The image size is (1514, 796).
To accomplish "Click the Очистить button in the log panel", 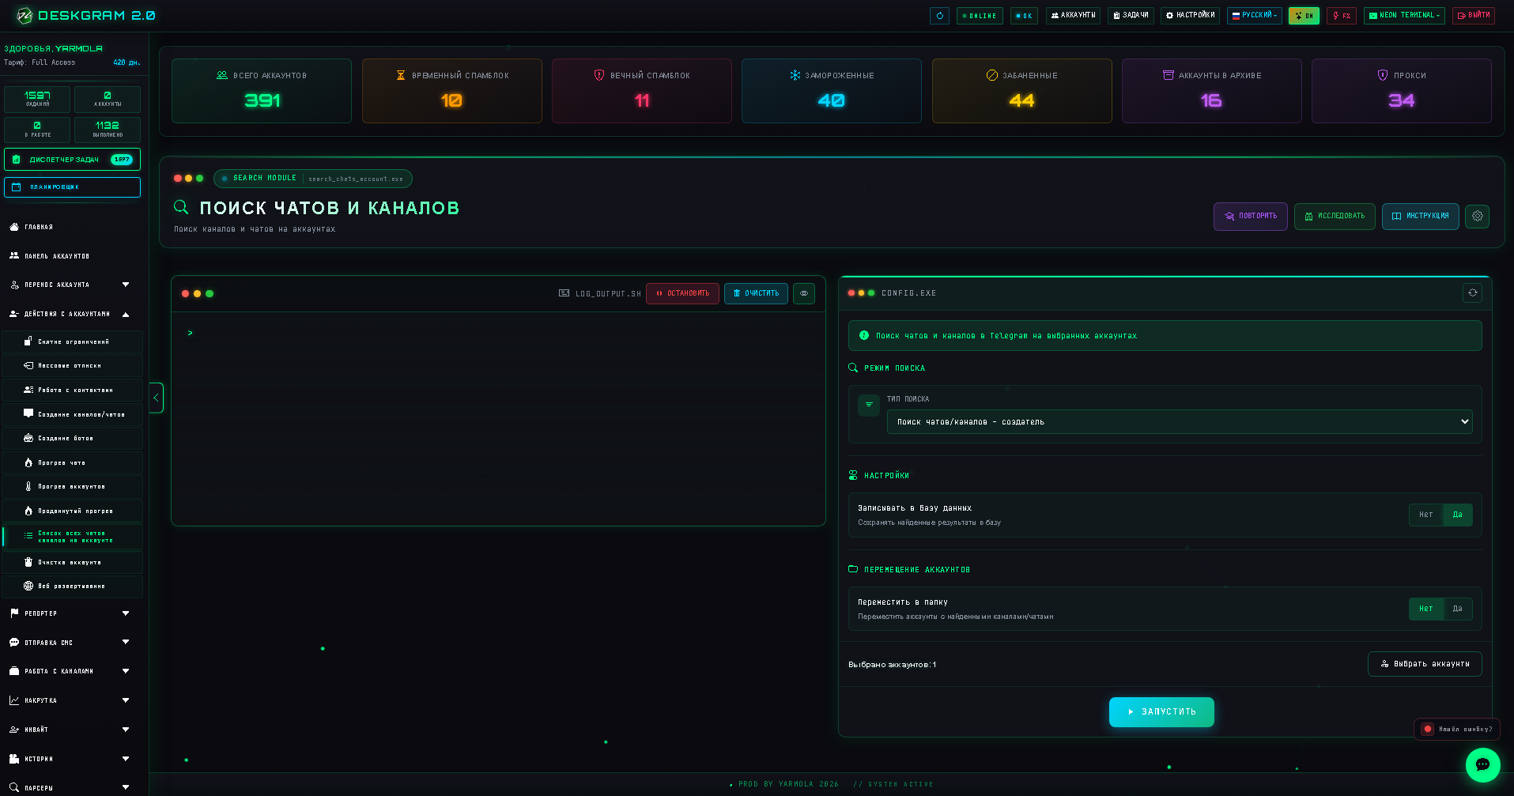I will coord(756,293).
